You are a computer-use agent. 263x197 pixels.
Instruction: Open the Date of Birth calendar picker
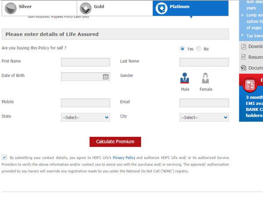(106, 77)
